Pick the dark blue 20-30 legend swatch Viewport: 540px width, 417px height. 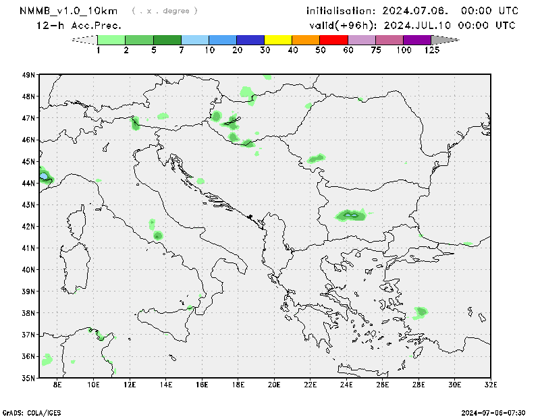250,40
